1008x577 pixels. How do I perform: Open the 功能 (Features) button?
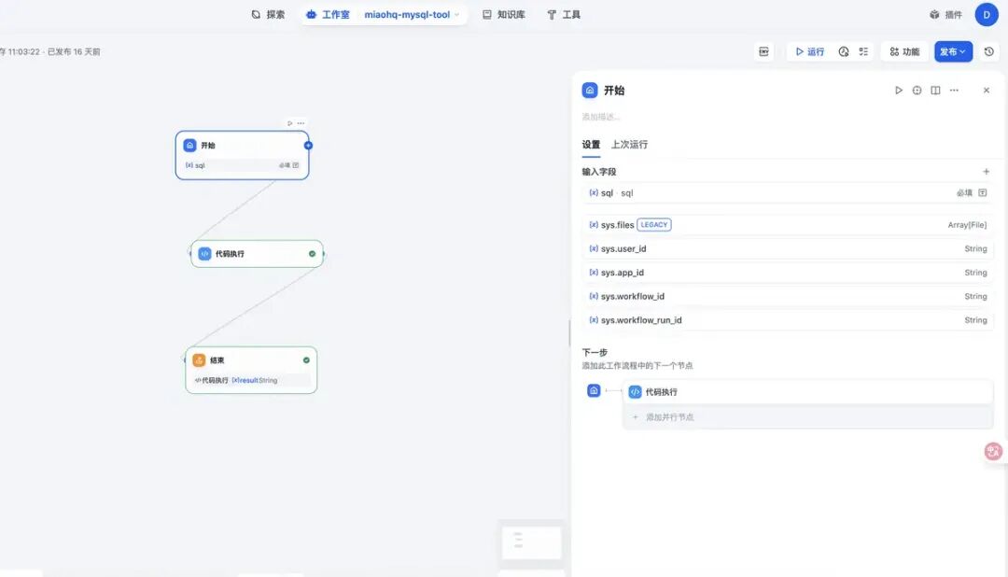(x=904, y=51)
